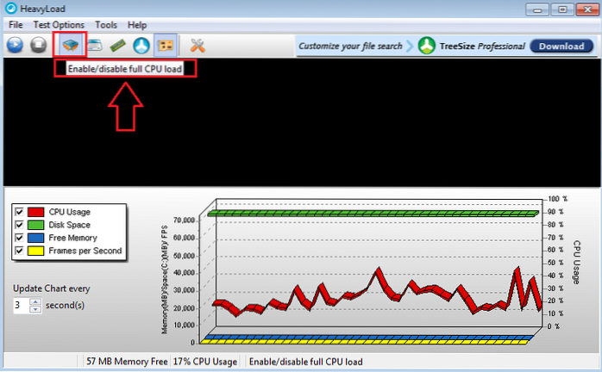The width and height of the screenshot is (602, 372).
Task: Uncheck the Disk Space checkbox
Action: [x=19, y=225]
